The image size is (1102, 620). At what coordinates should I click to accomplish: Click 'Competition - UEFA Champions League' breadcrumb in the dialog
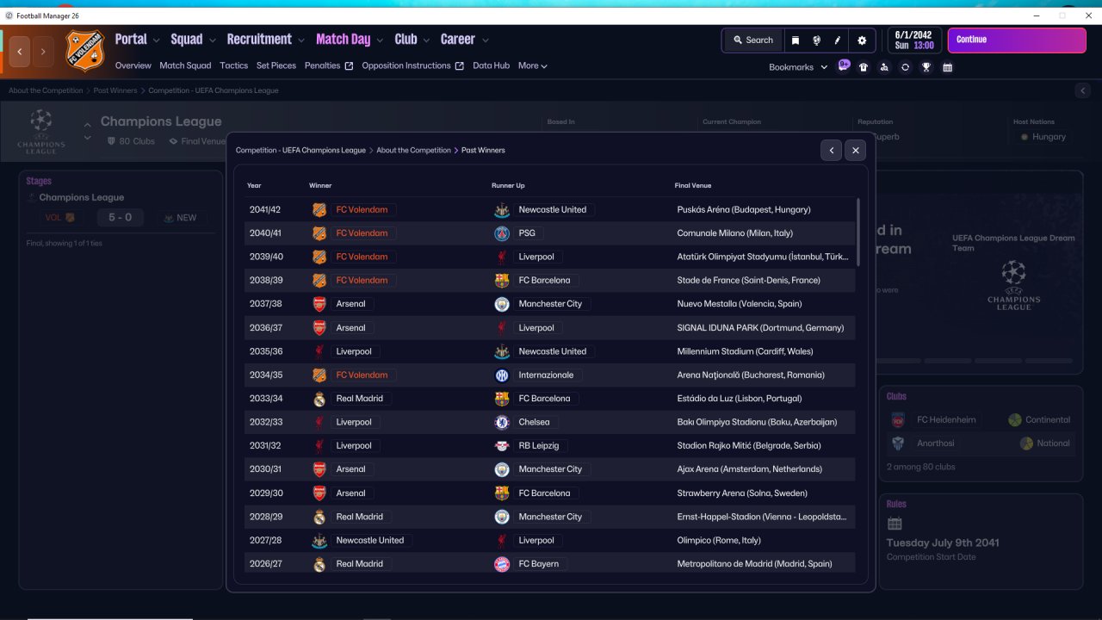pyautogui.click(x=300, y=151)
